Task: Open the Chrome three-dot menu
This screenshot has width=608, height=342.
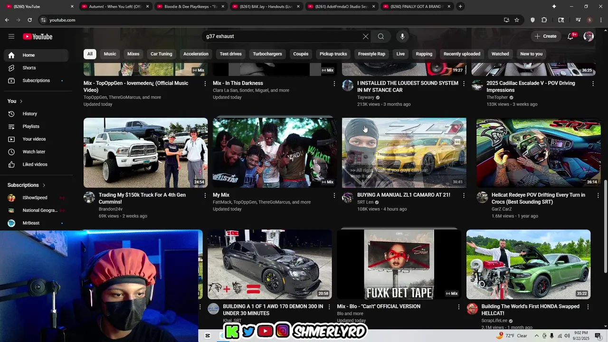Action: (600, 20)
